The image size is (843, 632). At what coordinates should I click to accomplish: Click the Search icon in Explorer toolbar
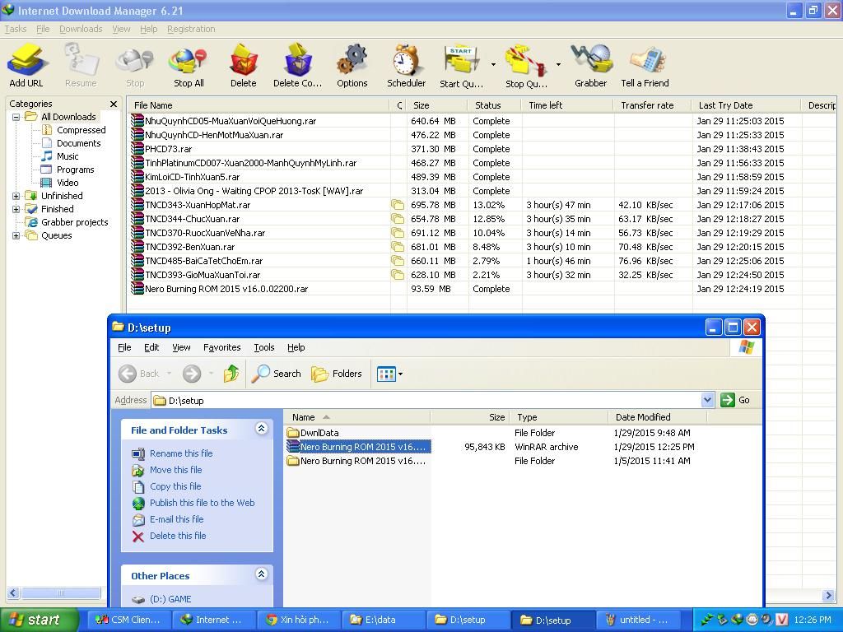tap(277, 374)
